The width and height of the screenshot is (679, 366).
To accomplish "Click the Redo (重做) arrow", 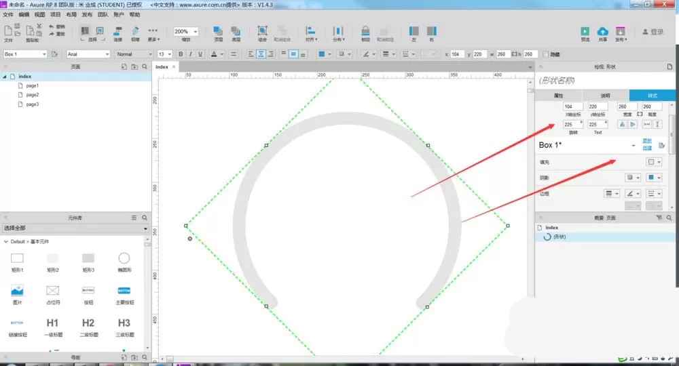I will pos(52,34).
